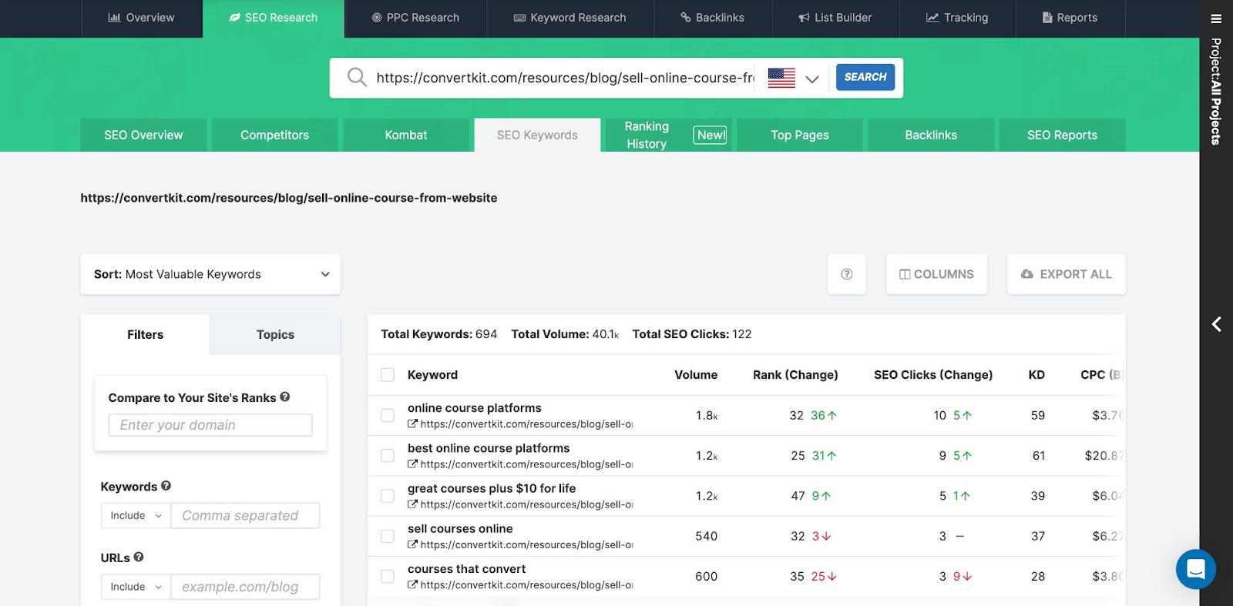
Task: Click the blue SEARCH button
Action: [865, 77]
